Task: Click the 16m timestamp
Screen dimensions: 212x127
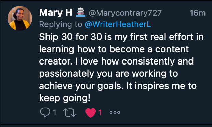Action: 198,13
